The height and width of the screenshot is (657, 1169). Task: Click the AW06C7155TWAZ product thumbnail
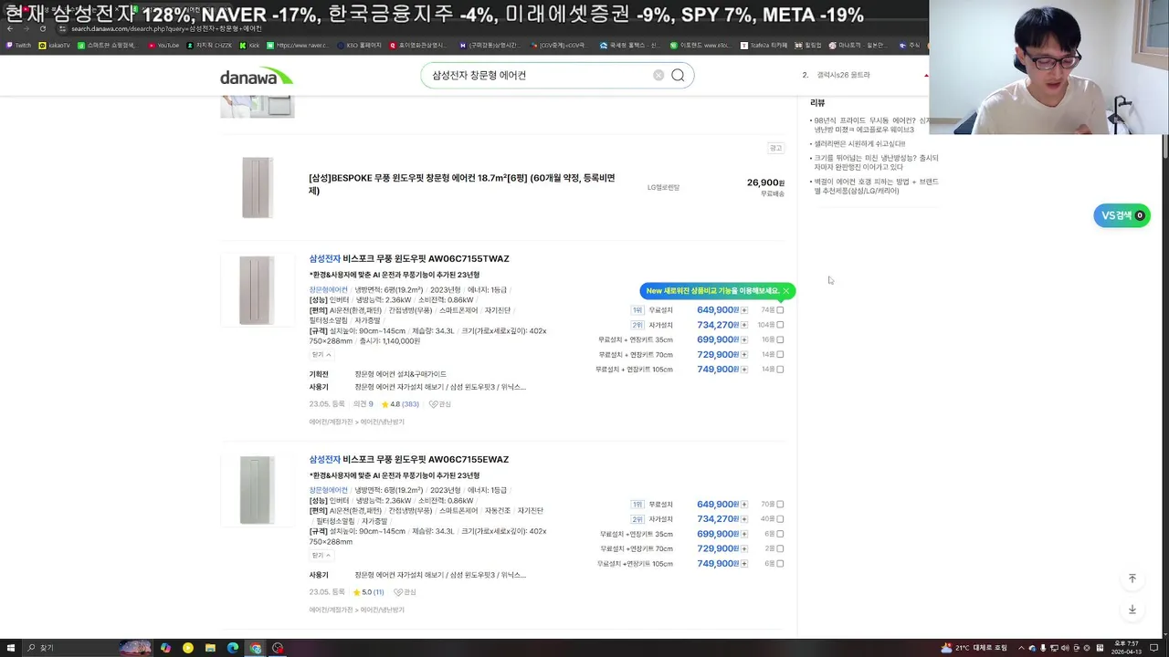click(258, 290)
